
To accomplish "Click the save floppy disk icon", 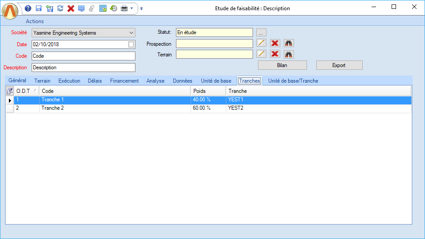I will point(39,8).
